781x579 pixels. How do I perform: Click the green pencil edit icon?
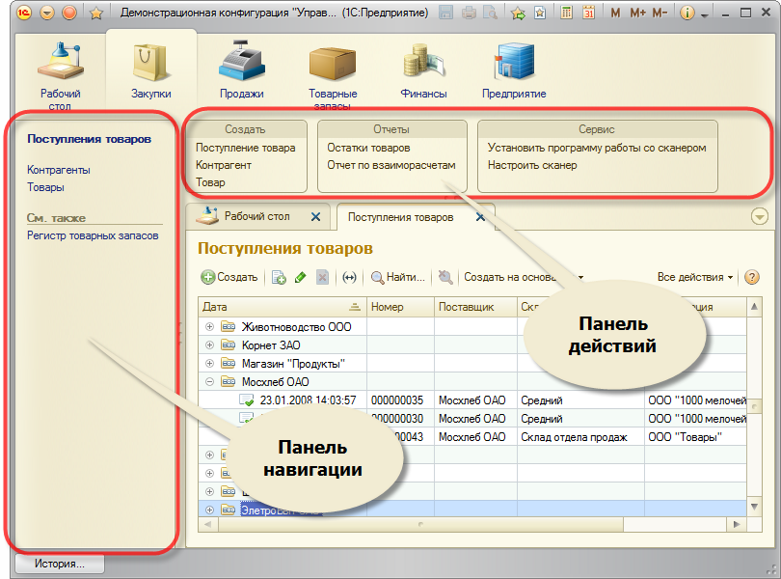point(300,277)
